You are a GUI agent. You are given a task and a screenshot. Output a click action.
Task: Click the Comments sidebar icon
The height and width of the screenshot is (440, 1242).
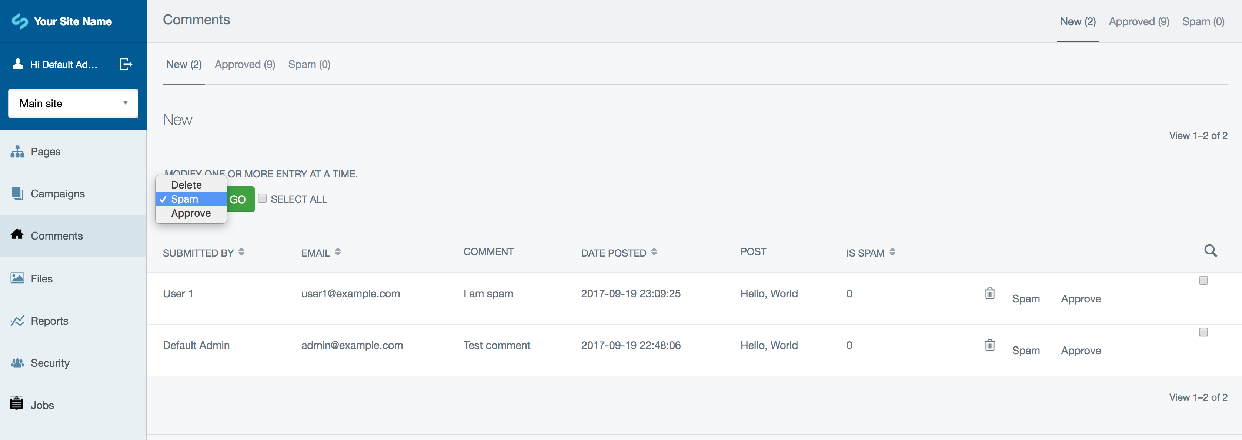(17, 234)
